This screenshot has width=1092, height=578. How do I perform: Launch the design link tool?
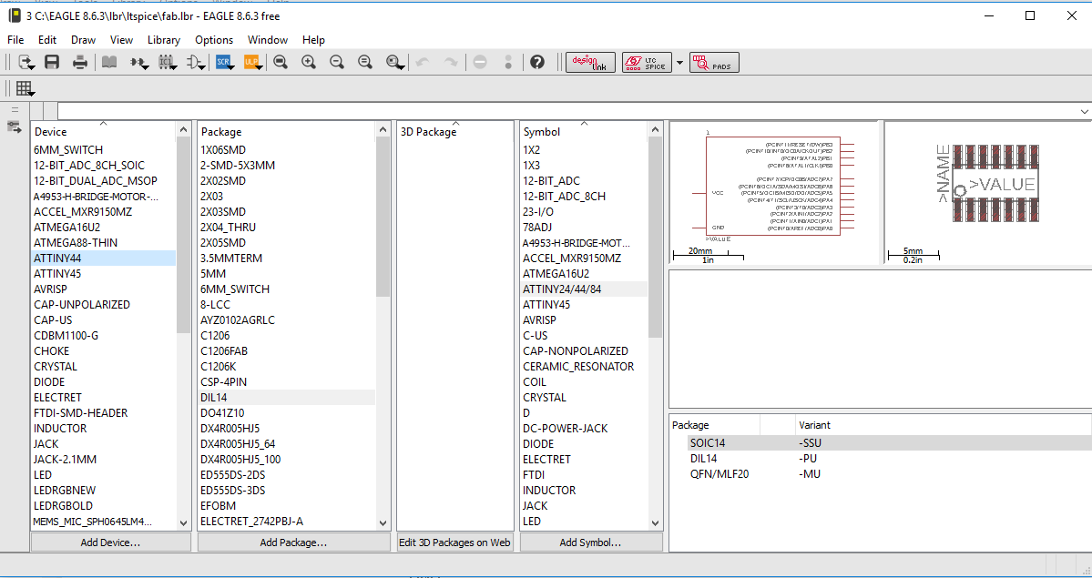point(590,62)
